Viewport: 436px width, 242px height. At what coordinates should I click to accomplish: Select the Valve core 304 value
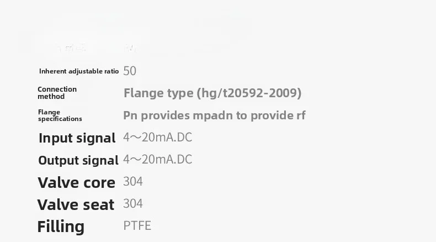point(133,182)
